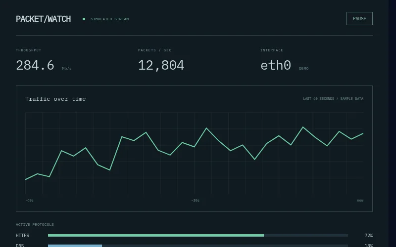Click the INTERFACE label

(x=272, y=50)
